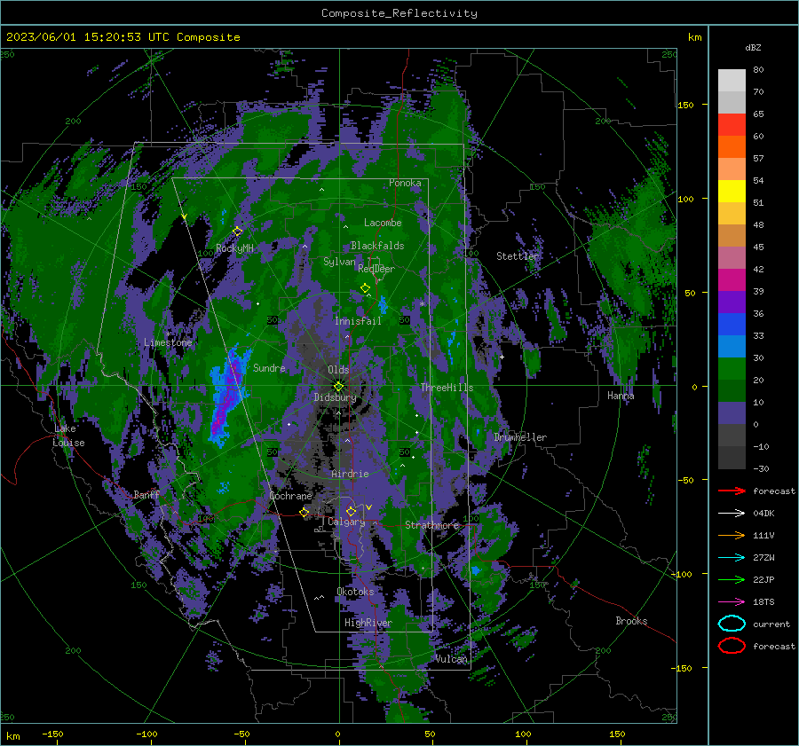799x746 pixels.
Task: Click the -150 bottom axis tick label
Action: coord(52,734)
